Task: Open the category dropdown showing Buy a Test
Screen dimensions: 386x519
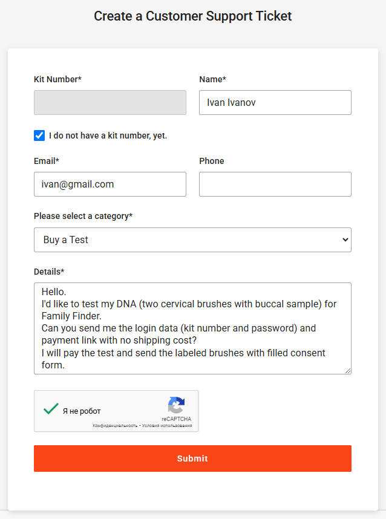Action: (x=192, y=240)
